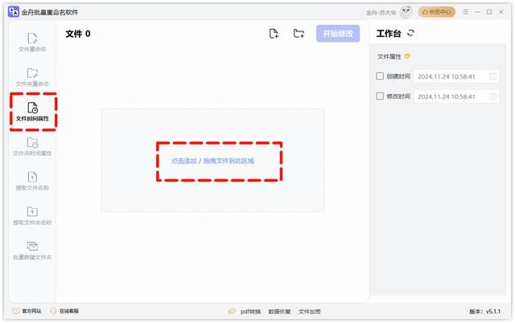Viewport: 515px width, 323px height.
Task: Click 官方网站 in the status bar
Action: [x=28, y=311]
